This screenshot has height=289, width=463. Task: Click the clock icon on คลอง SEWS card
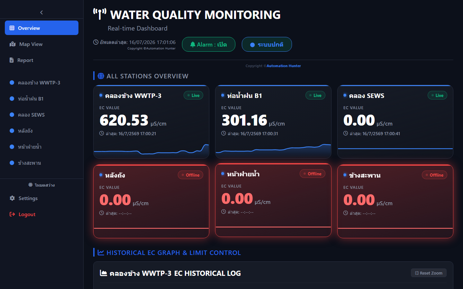pos(346,133)
